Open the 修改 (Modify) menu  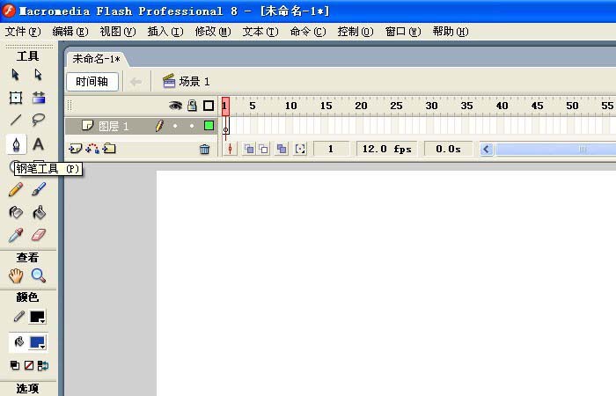tap(213, 32)
